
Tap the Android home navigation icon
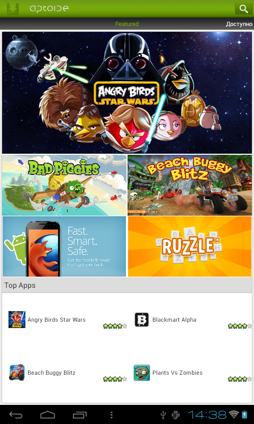click(48, 414)
